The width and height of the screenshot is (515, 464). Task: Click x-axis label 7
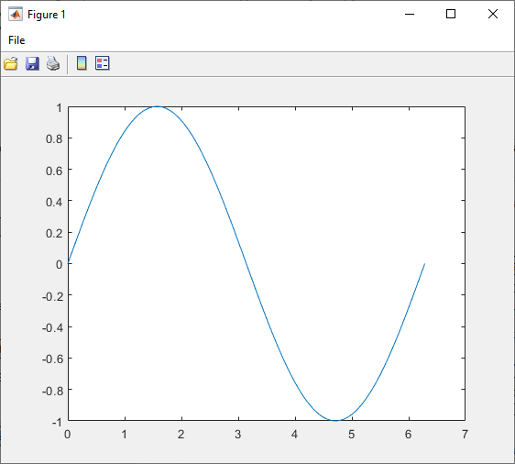pos(465,435)
